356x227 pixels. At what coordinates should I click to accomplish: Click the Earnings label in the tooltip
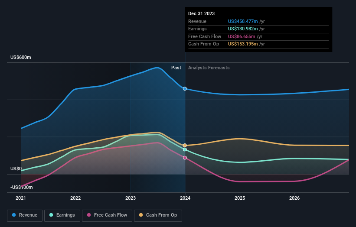point(197,29)
